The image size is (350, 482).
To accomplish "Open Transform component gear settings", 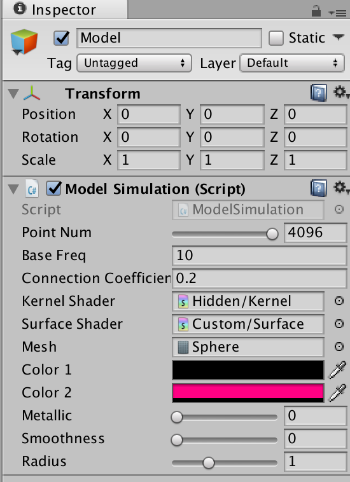I will pos(341,92).
